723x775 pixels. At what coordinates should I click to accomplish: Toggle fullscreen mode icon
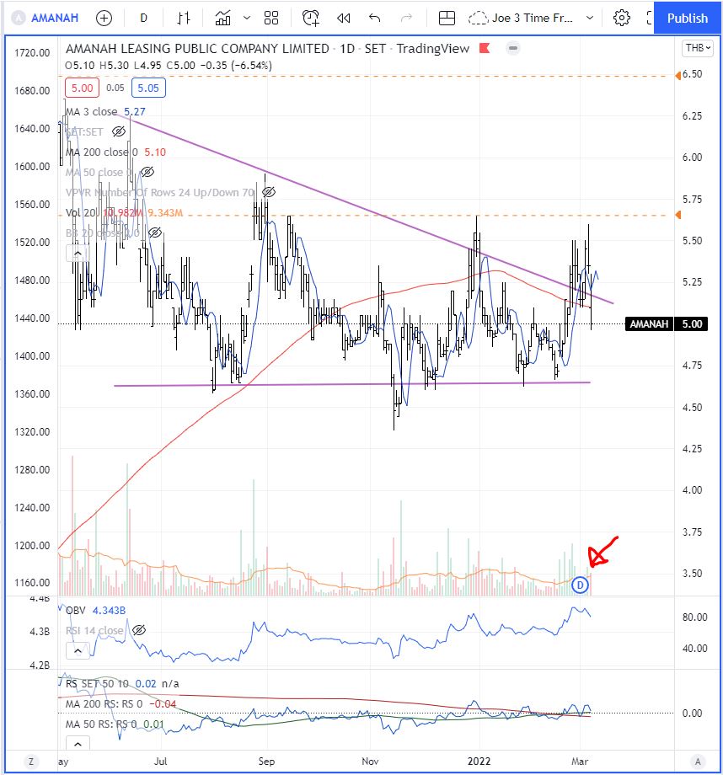pos(650,19)
